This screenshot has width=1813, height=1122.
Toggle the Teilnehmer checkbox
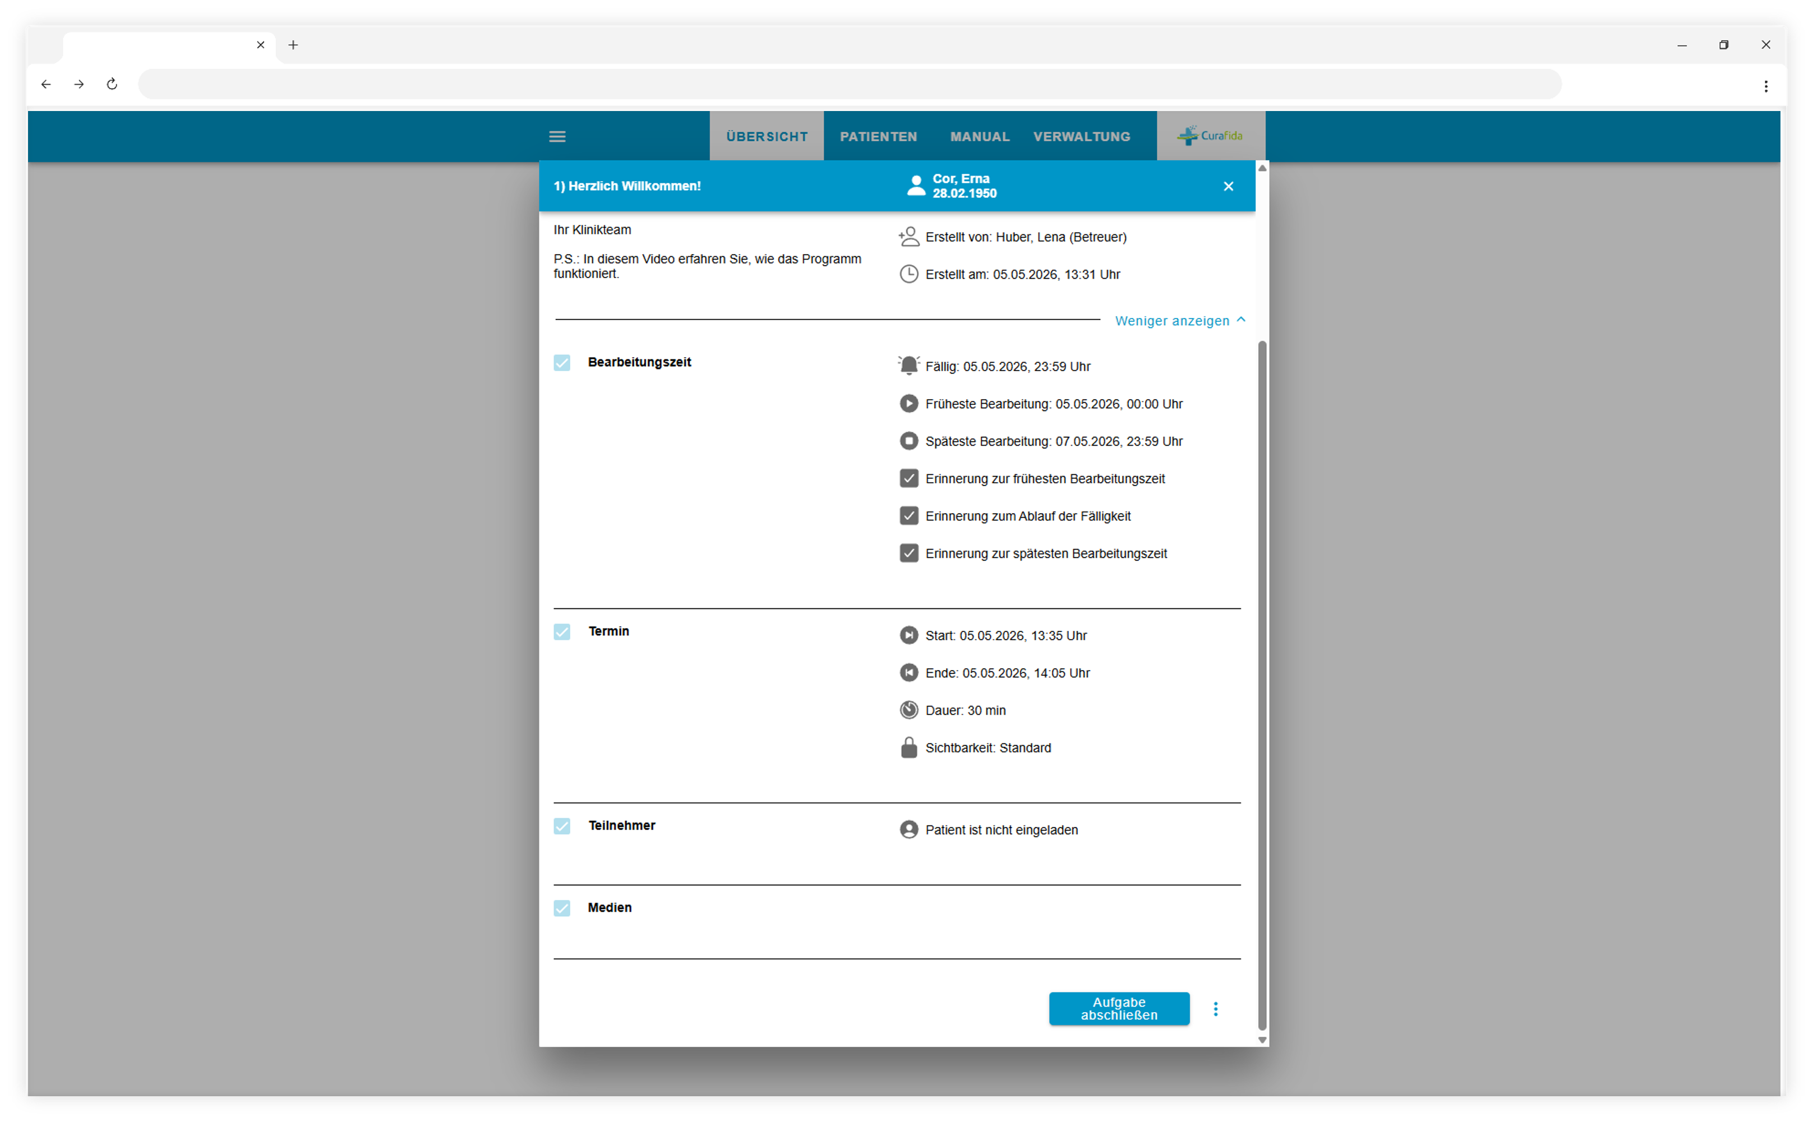coord(562,826)
